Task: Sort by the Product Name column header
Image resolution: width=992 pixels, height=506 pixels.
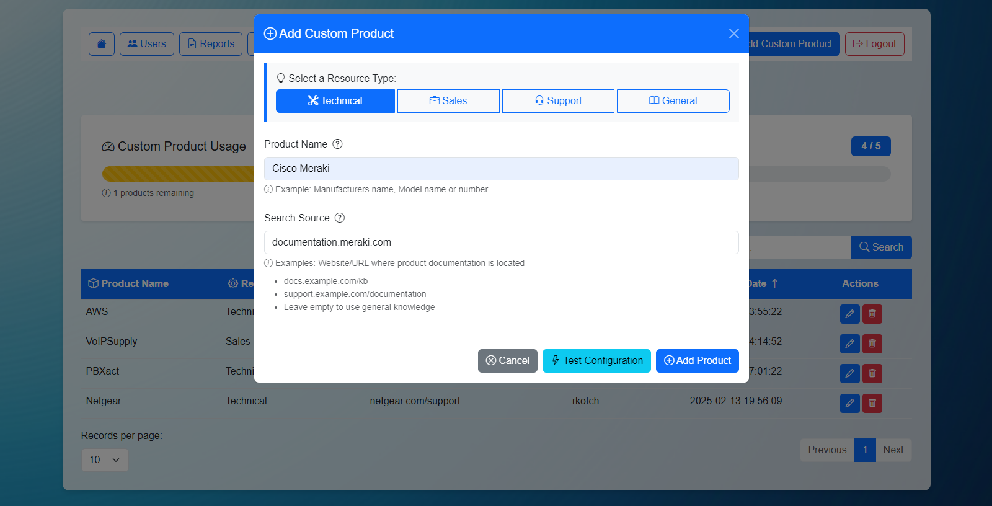Action: click(x=135, y=284)
